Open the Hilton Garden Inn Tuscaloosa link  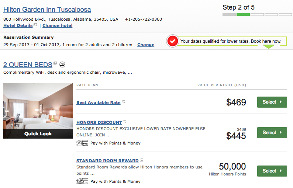coord(47,10)
